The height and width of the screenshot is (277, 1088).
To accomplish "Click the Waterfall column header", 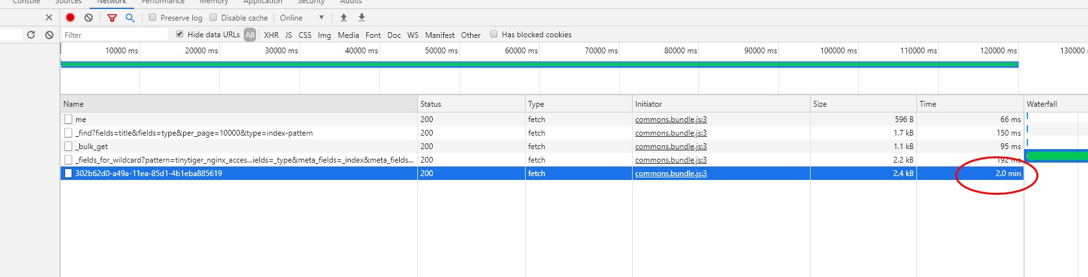I will click(x=1056, y=103).
